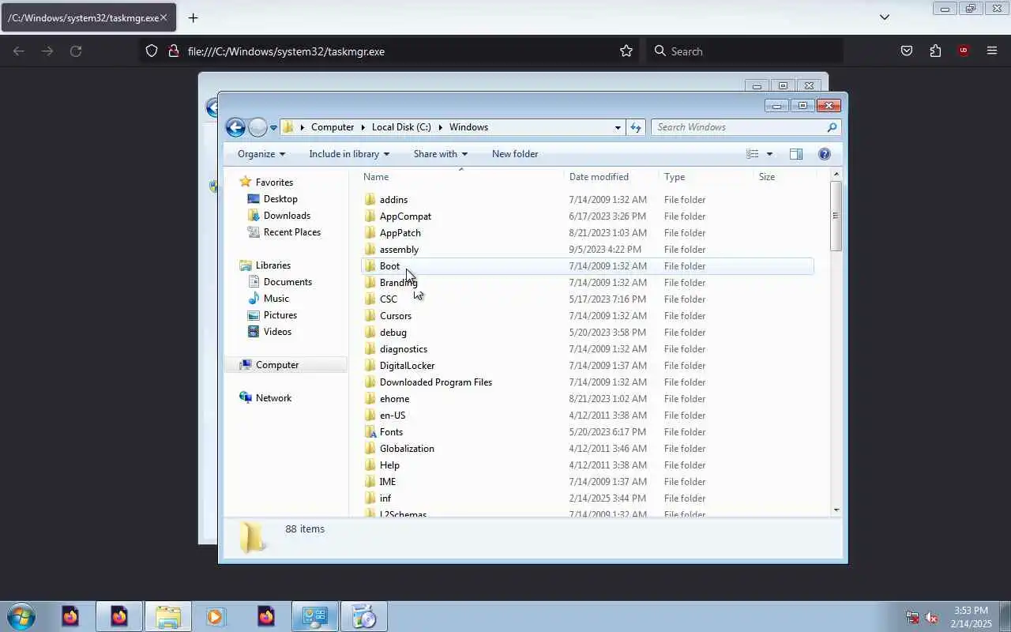Select the ehome folder name

click(394, 399)
